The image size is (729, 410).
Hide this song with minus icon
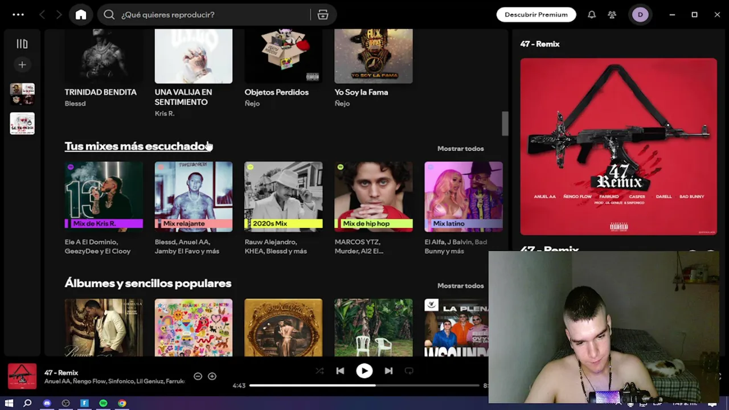tap(198, 376)
